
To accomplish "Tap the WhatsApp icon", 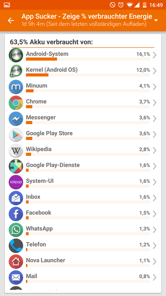I will tap(16, 230).
